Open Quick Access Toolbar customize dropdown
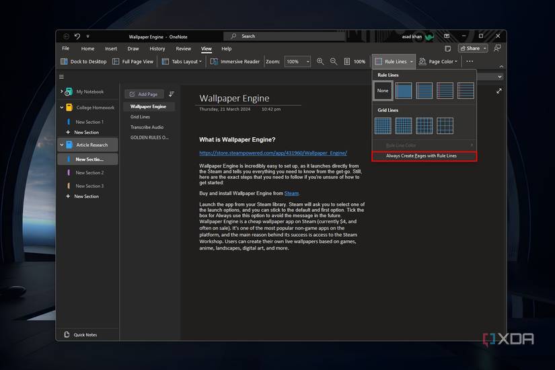Image resolution: width=555 pixels, height=370 pixels. click(x=87, y=36)
